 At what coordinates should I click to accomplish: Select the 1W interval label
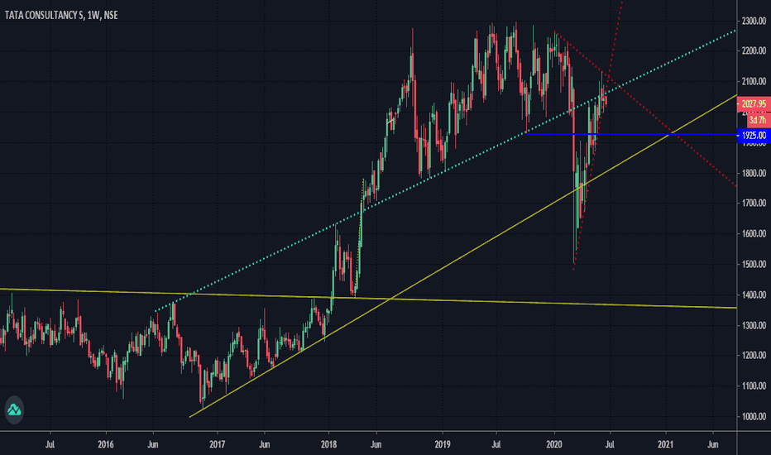point(93,15)
